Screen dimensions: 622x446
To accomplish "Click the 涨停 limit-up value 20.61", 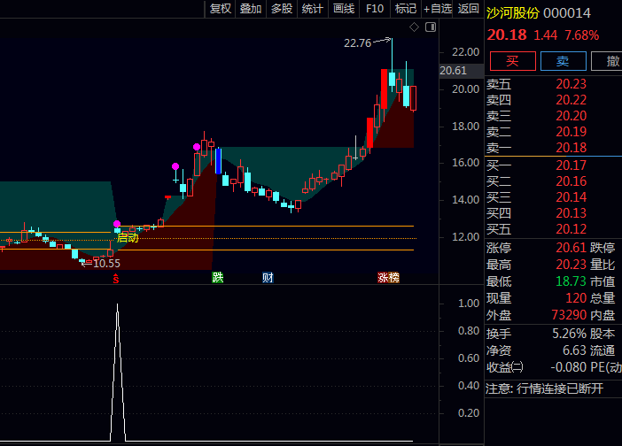I will pos(571,248).
